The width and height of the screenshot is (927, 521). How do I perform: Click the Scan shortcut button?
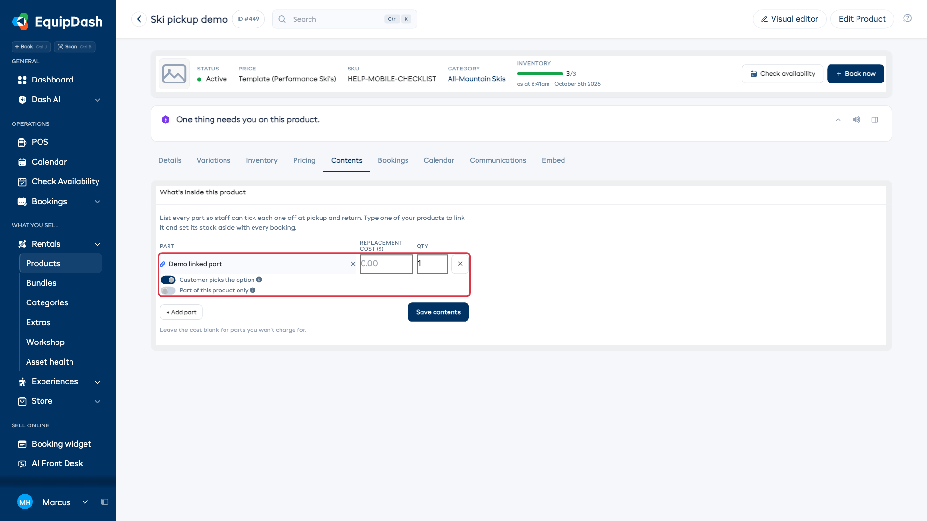coord(74,47)
